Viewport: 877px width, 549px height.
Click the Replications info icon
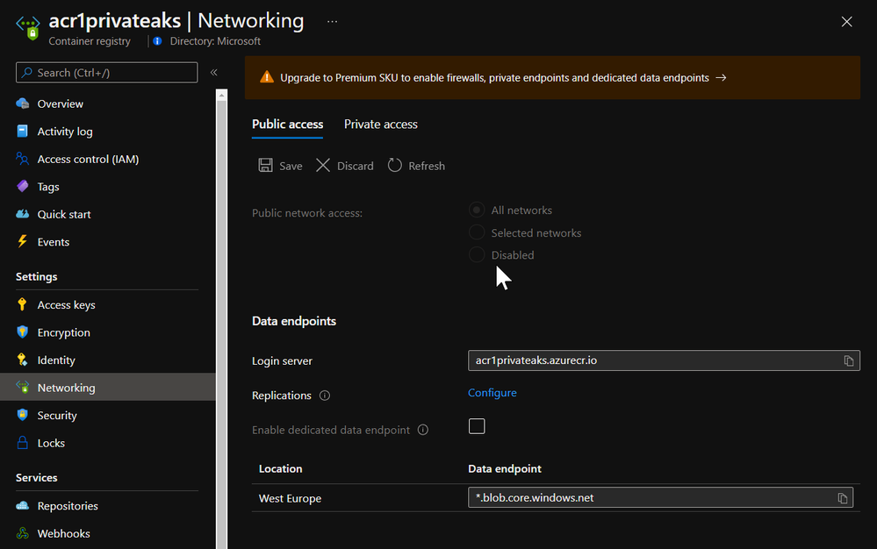click(x=325, y=396)
